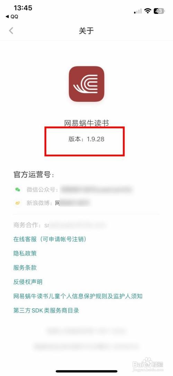
Task: Tap the yellow Sina Weibo icon
Action: coord(18,203)
